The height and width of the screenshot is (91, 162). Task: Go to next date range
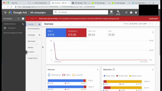coord(156,24)
